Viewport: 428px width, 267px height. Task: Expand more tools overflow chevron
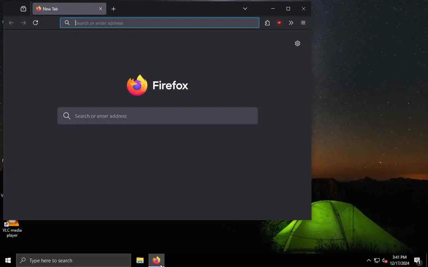click(x=291, y=23)
